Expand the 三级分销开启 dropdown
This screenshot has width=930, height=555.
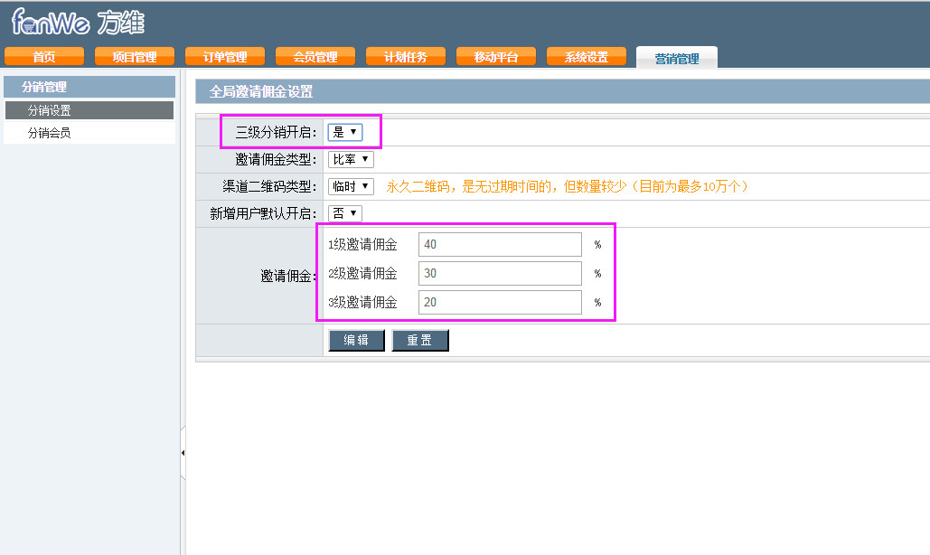pyautogui.click(x=344, y=132)
